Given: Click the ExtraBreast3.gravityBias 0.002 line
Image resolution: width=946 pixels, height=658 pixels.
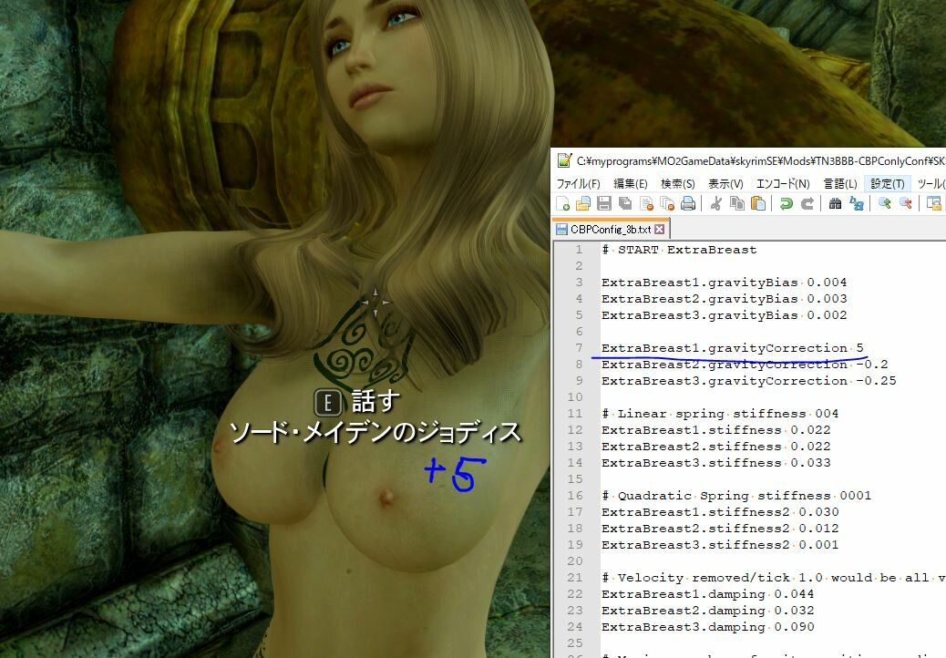Looking at the screenshot, I should pos(724,314).
